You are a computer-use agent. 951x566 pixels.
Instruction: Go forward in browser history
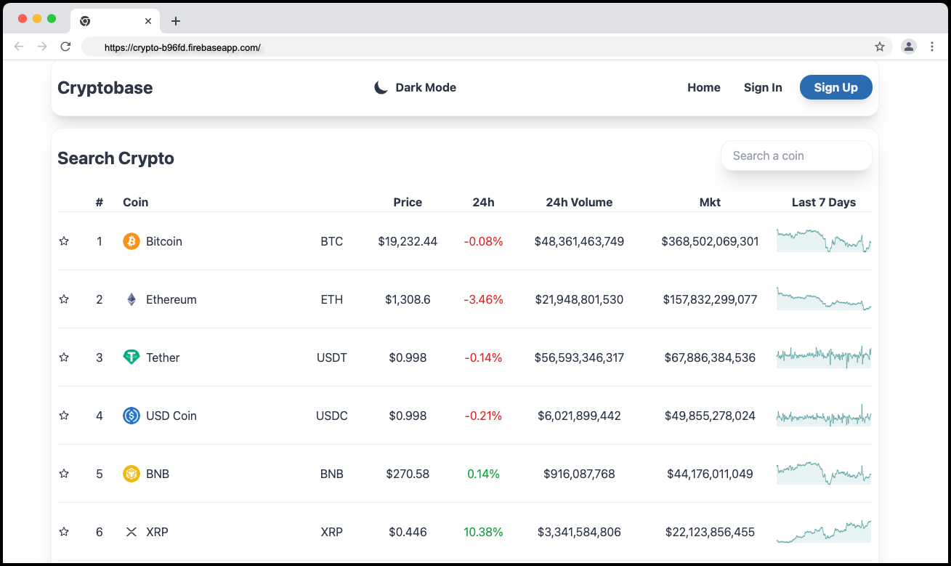[x=42, y=47]
